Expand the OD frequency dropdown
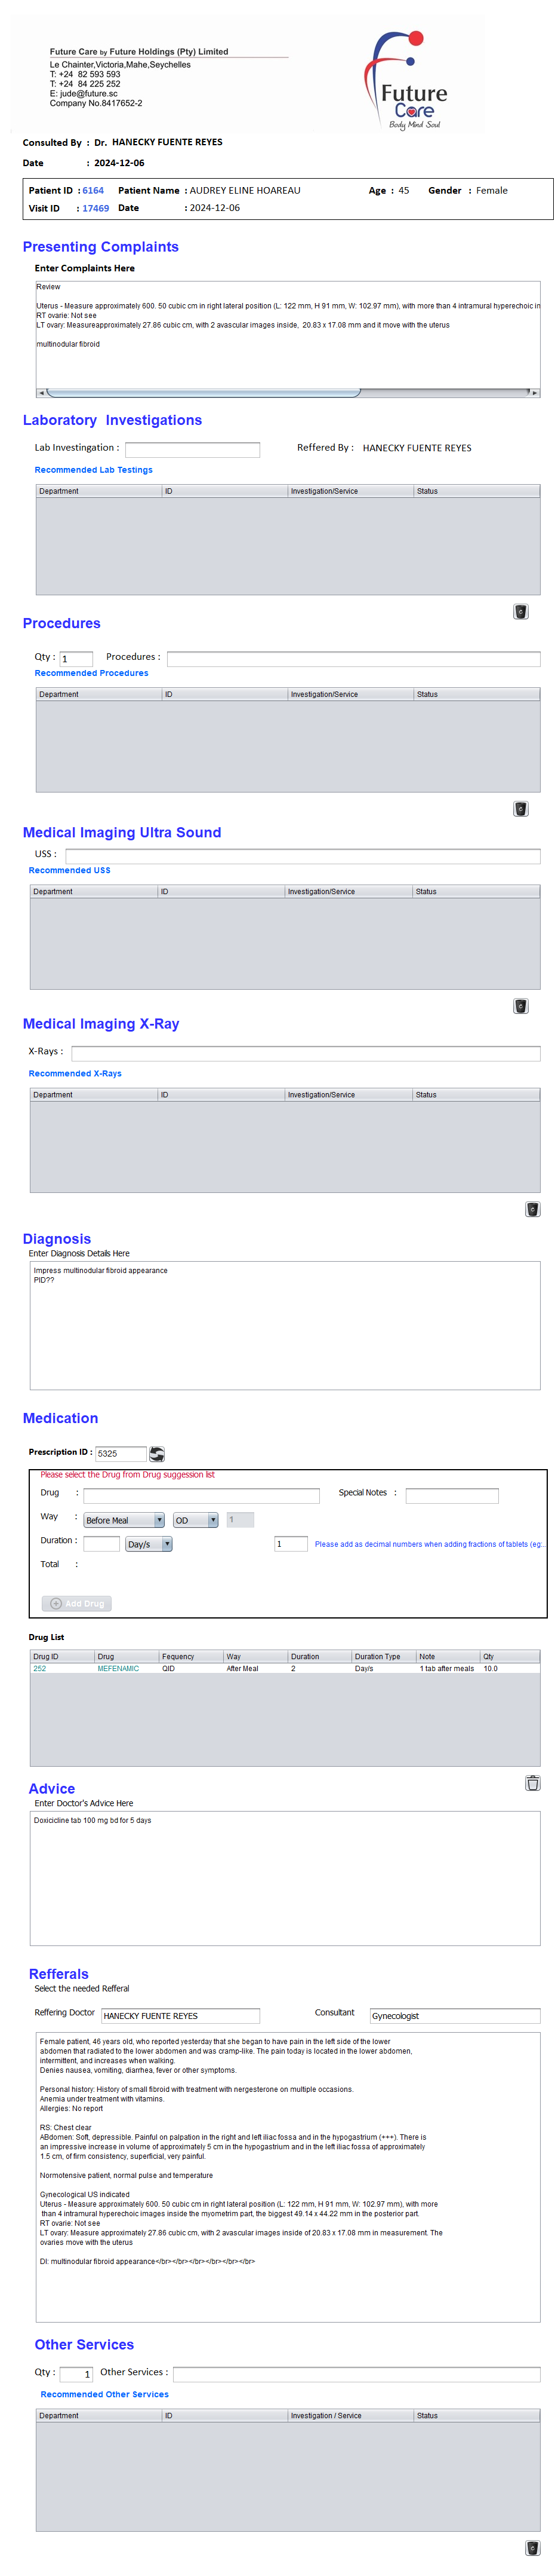555x2576 pixels. (196, 1519)
